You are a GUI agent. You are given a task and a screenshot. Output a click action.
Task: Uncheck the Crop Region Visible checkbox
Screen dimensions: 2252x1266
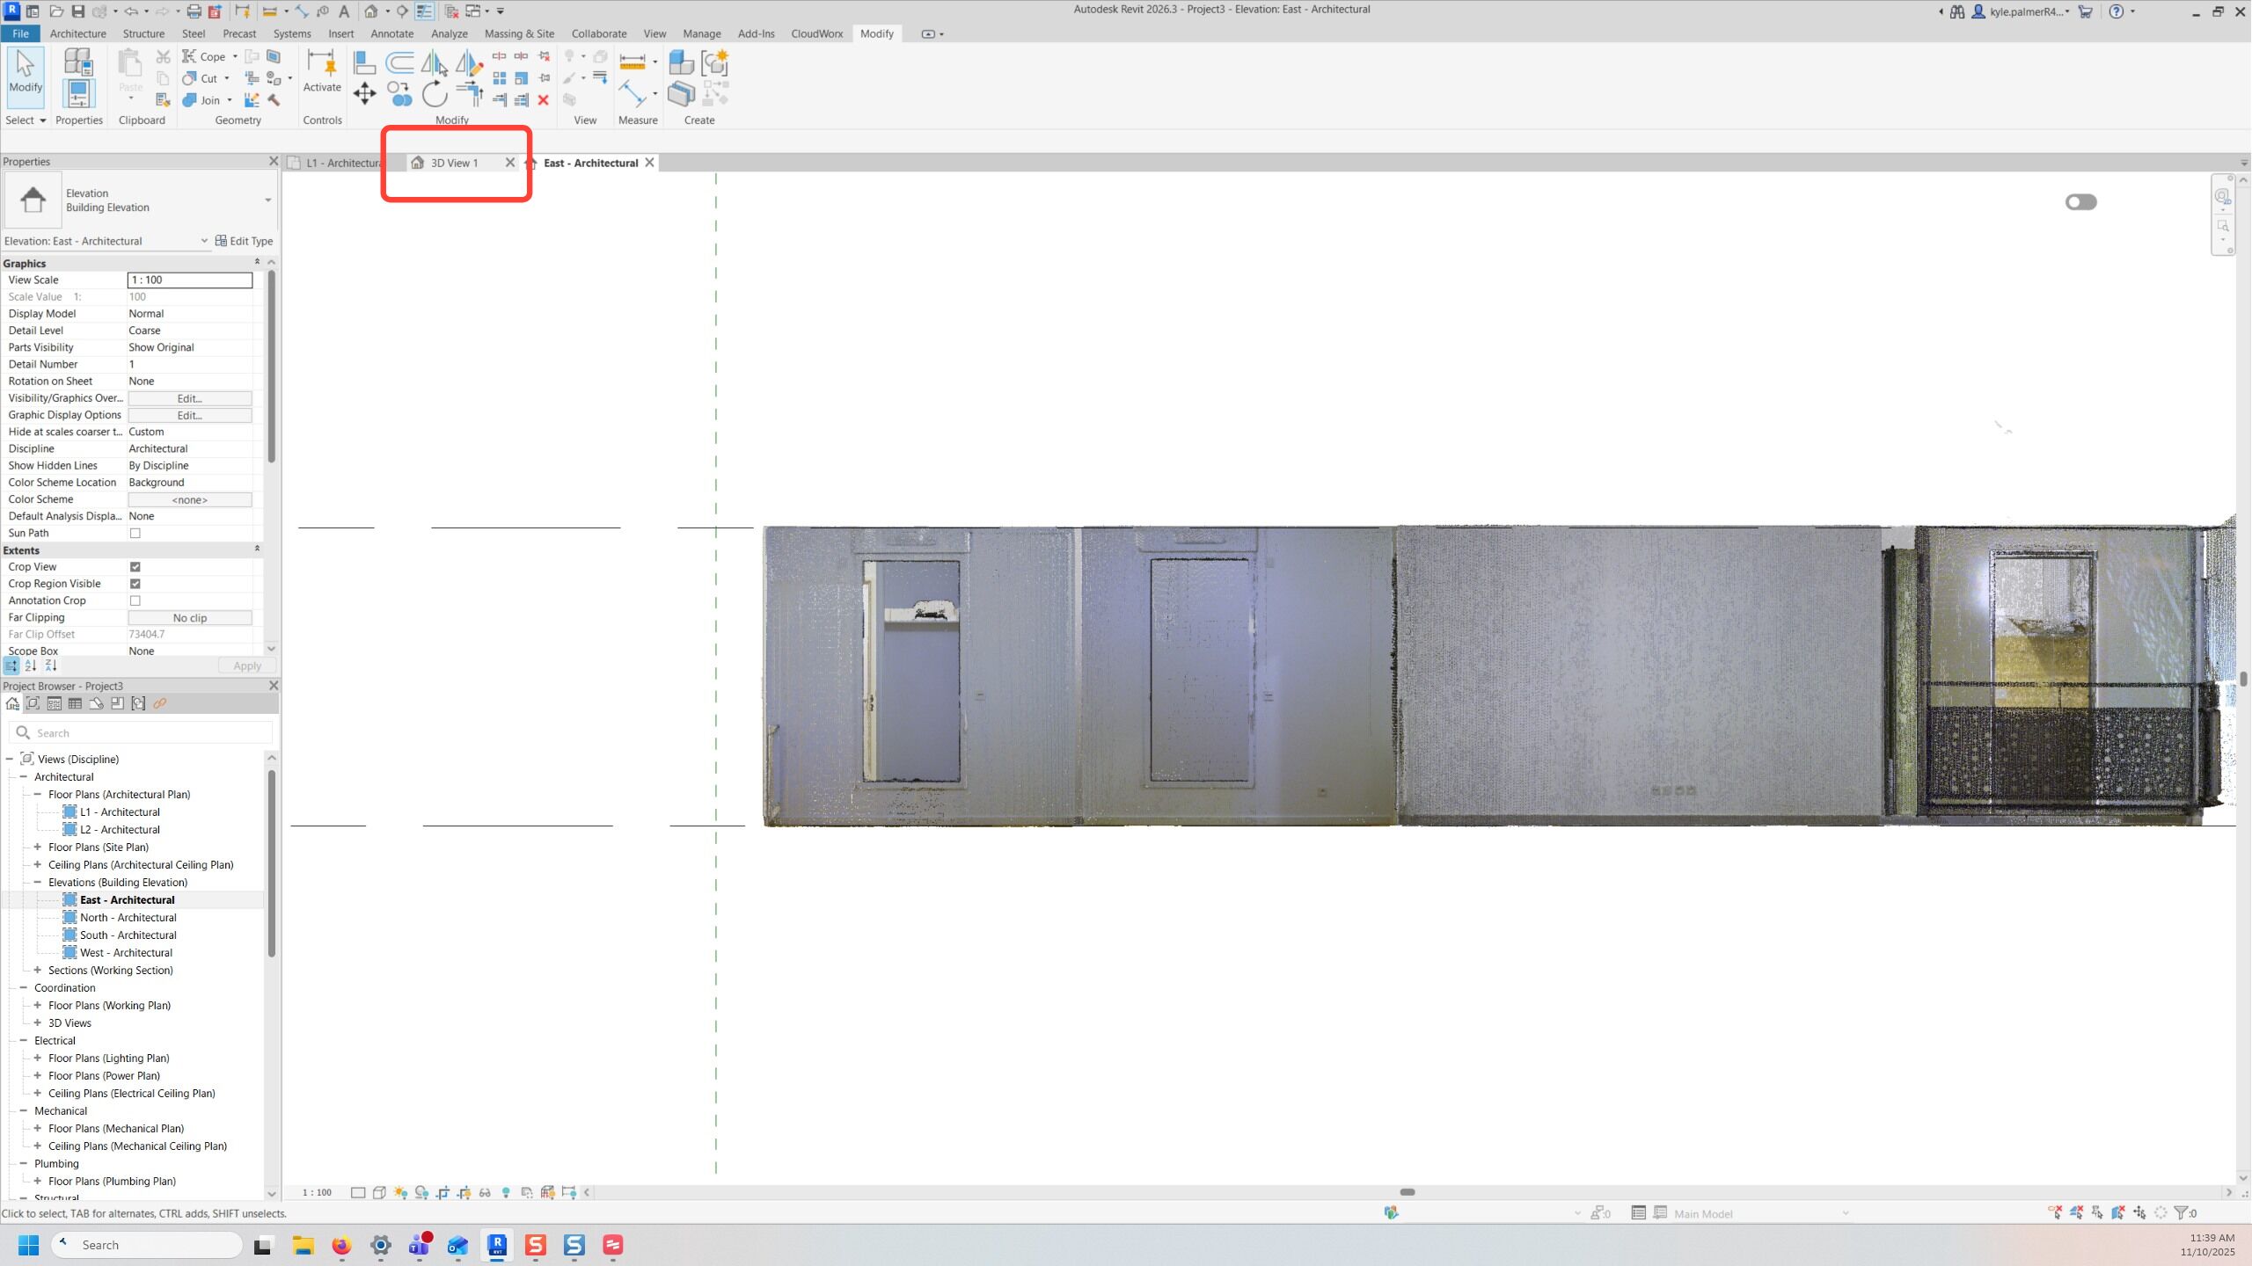135,584
